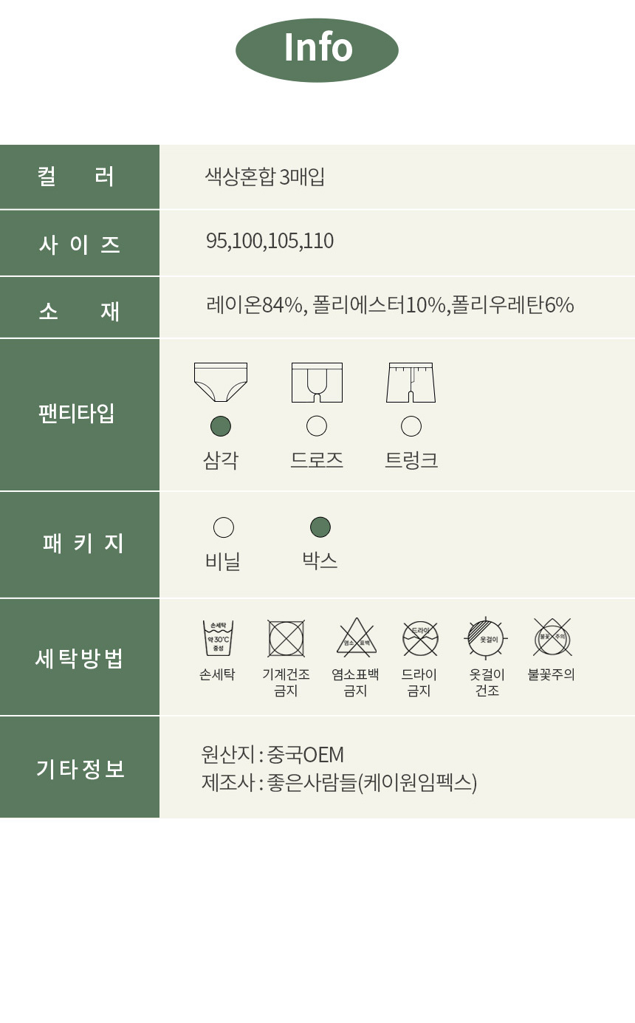The height and width of the screenshot is (1023, 635).
Task: Click the 컬러 row header
Action: coord(79,177)
